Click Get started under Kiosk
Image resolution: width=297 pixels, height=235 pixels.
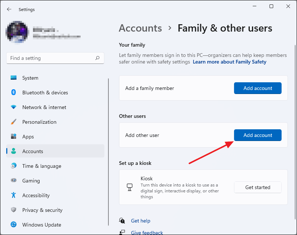(257, 187)
